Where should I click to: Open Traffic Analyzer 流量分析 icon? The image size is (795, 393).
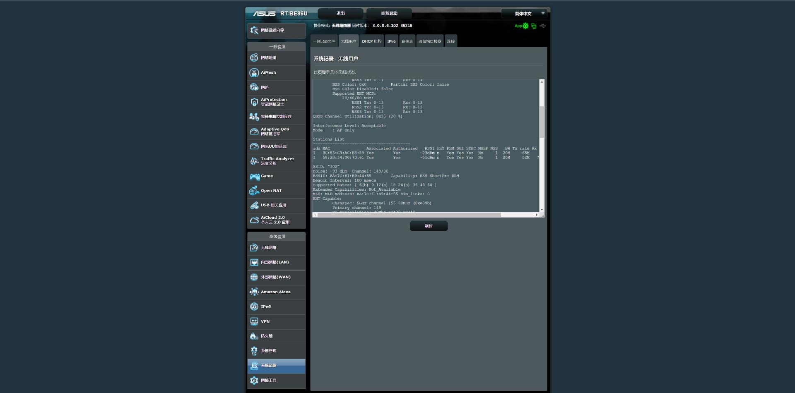[254, 161]
